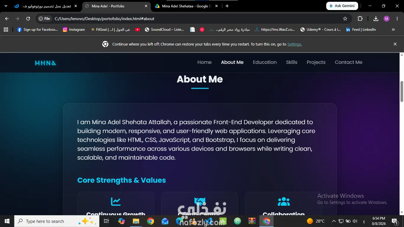Open the Chrome three-dot menu
Screen dimensions: 404x227
[x=397, y=19]
